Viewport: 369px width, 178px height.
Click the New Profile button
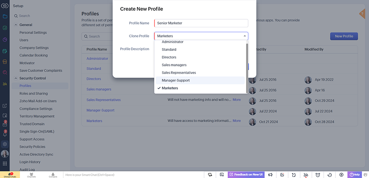point(344,36)
